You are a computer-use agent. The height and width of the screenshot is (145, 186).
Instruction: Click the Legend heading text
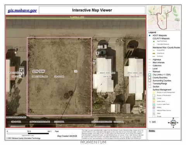click(x=152, y=32)
